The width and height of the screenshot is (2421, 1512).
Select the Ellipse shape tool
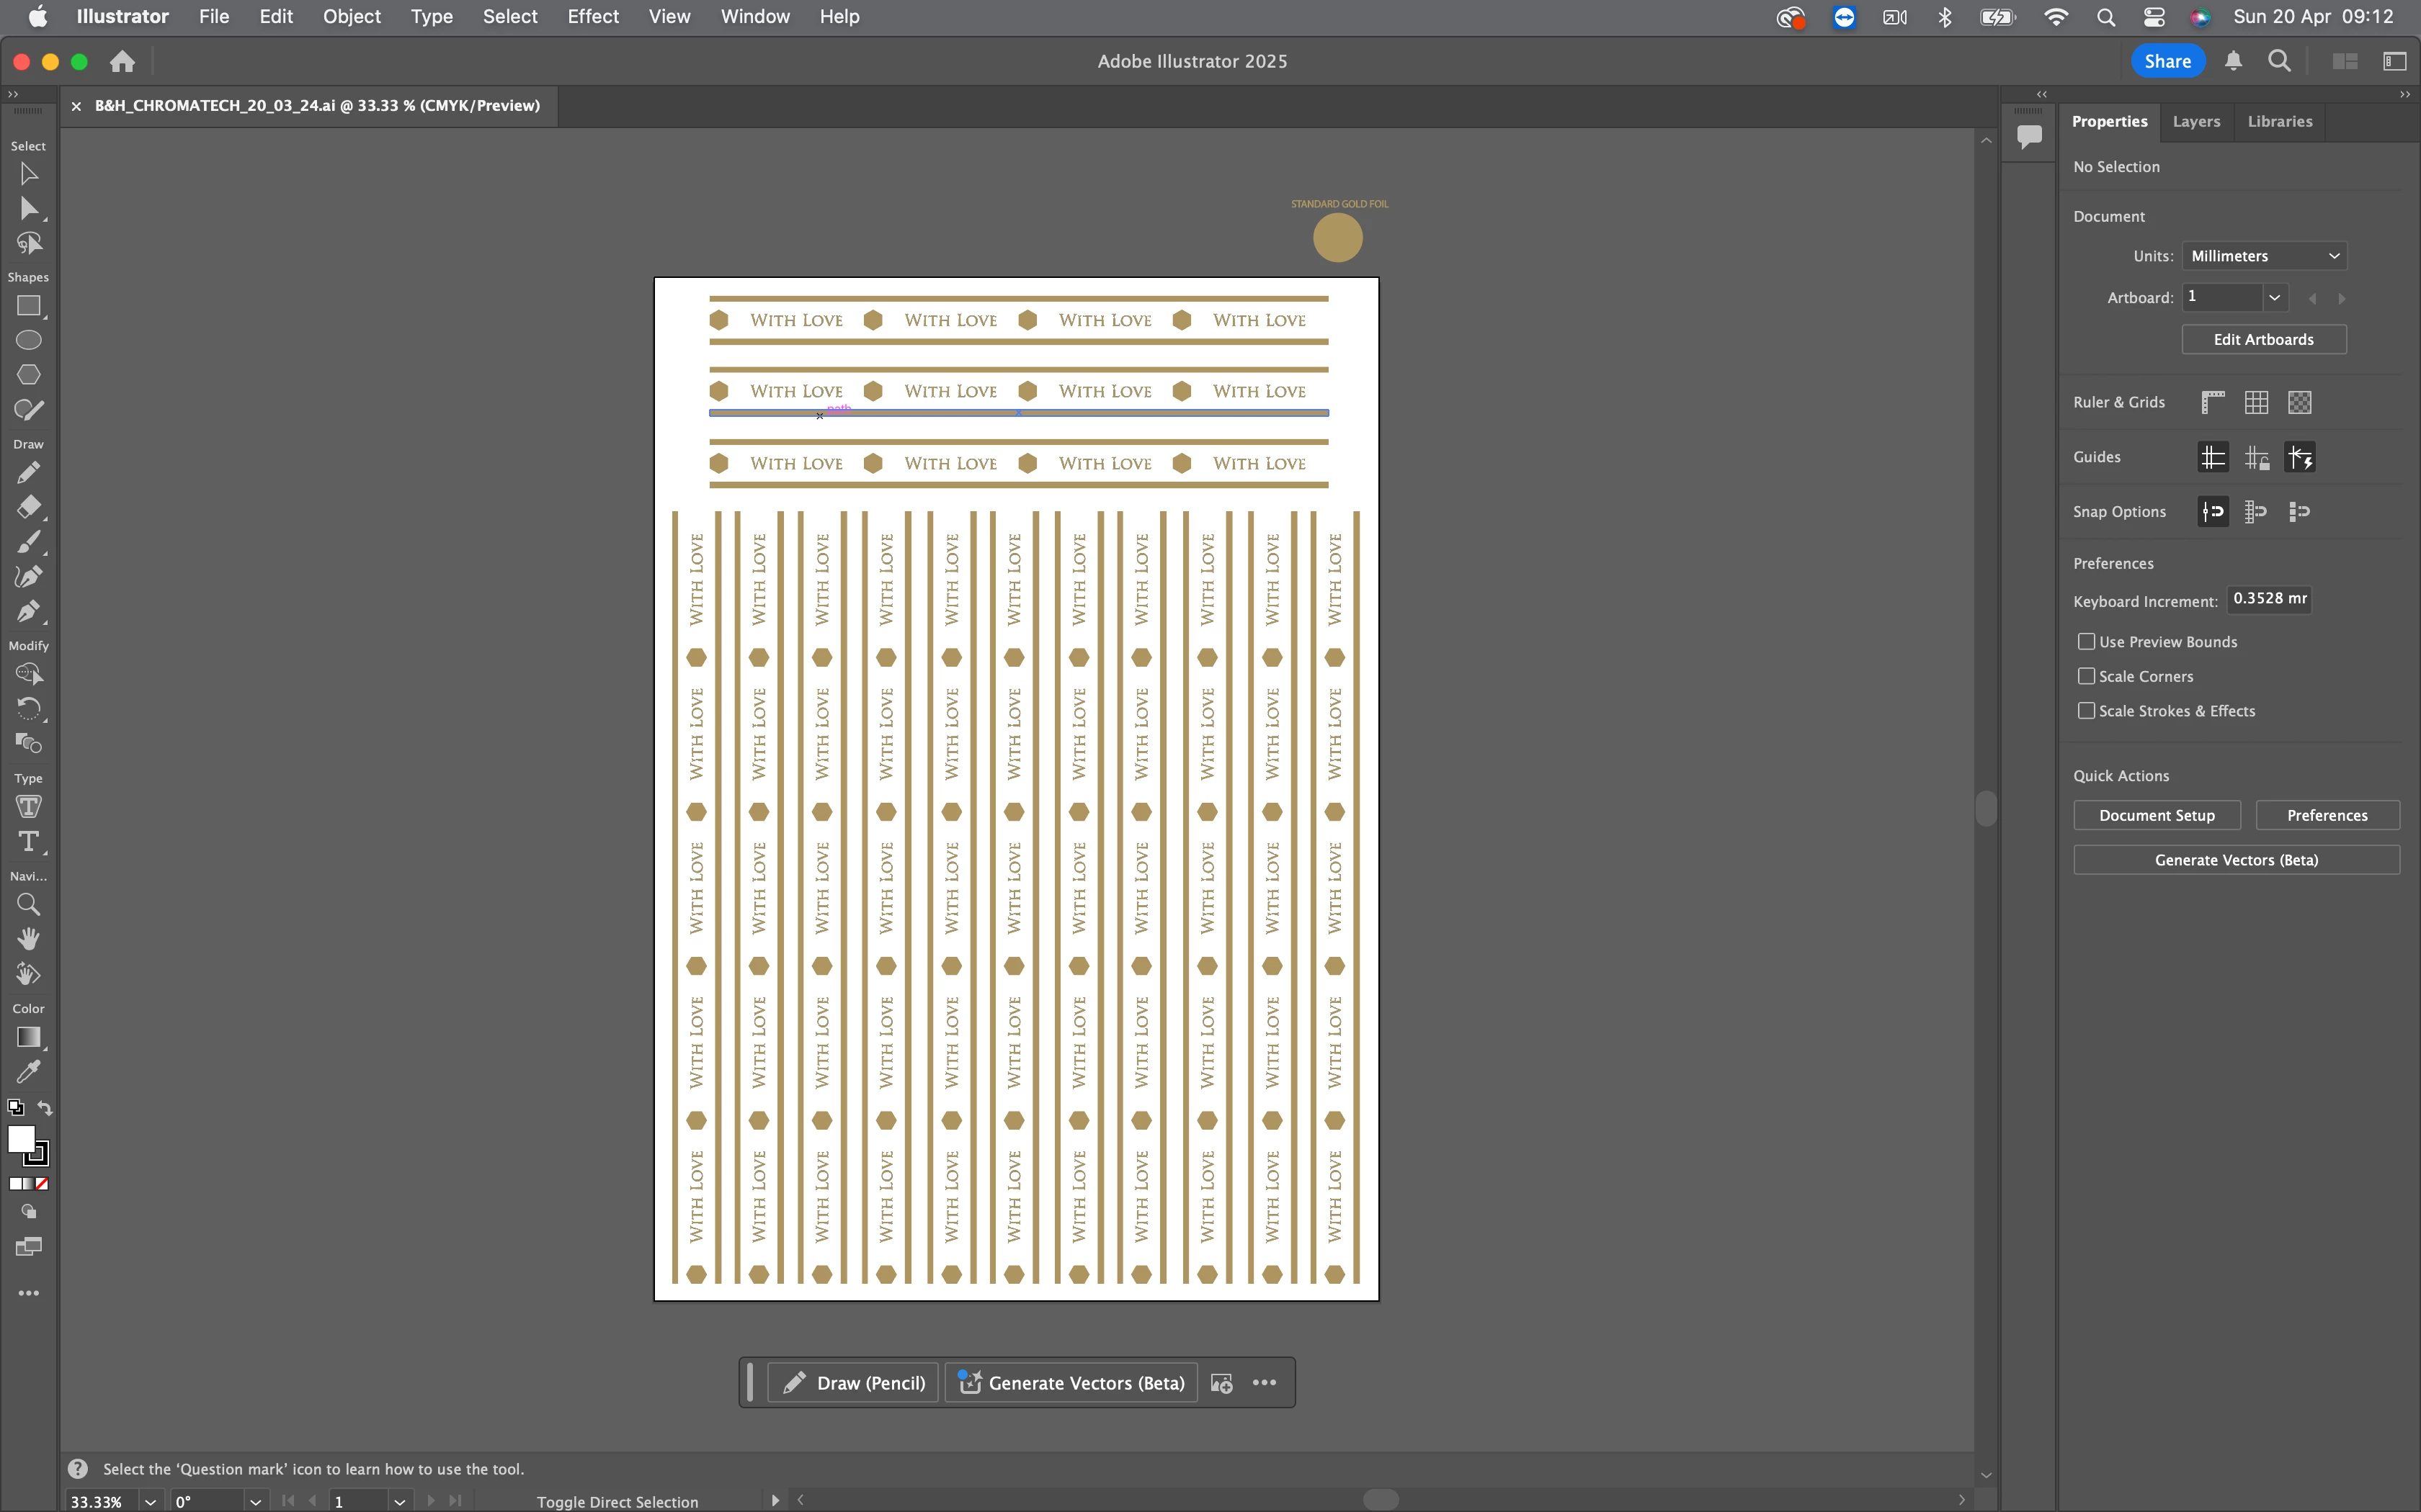pos(28,340)
